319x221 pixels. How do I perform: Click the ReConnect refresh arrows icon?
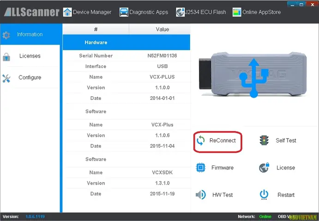tap(200, 140)
